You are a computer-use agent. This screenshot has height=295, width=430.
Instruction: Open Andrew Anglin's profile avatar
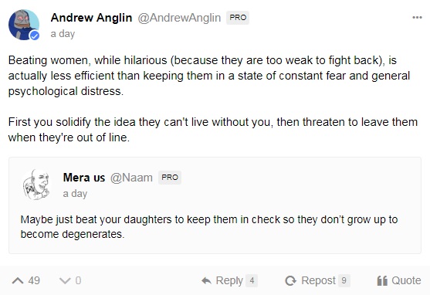coord(24,25)
